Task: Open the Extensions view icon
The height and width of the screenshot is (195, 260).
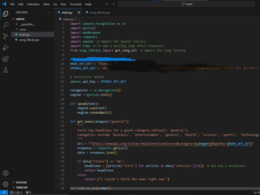Action: pos(5,59)
